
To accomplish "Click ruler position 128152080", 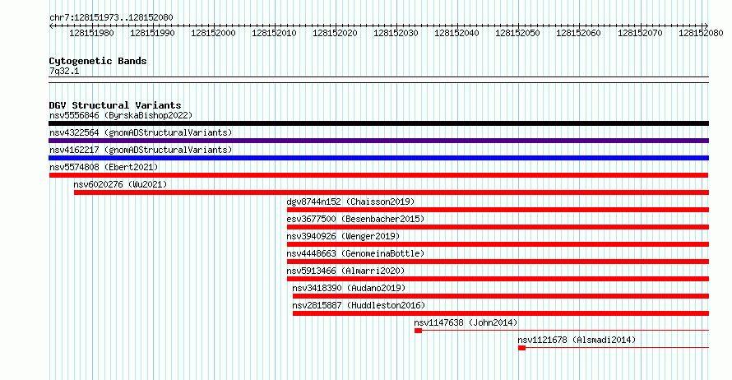I will point(701,33).
